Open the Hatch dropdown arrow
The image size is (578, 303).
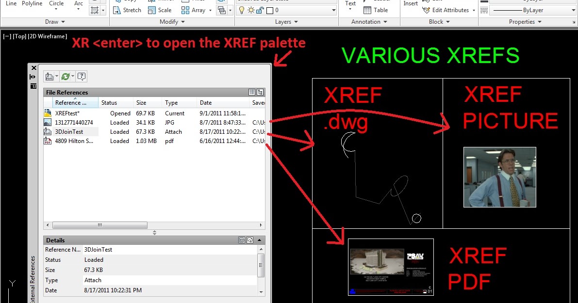[x=103, y=10]
